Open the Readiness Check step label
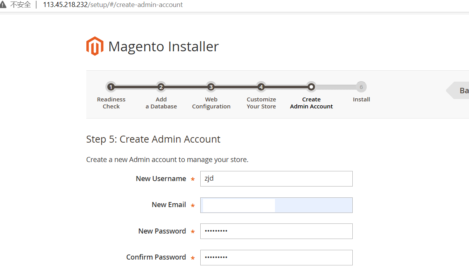This screenshot has width=469, height=272. pos(111,103)
